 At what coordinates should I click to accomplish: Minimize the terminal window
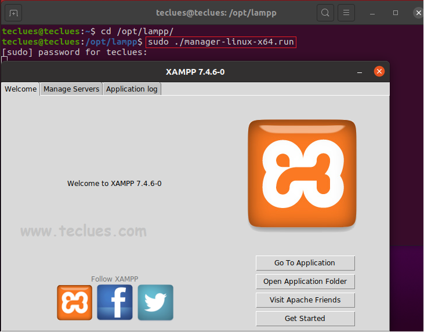[372, 13]
